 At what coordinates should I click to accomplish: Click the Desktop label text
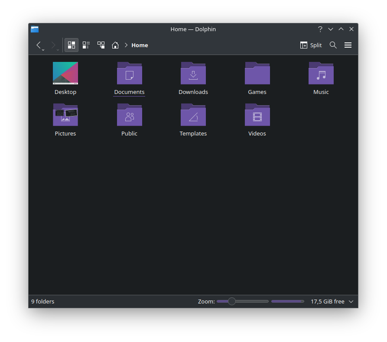point(65,92)
